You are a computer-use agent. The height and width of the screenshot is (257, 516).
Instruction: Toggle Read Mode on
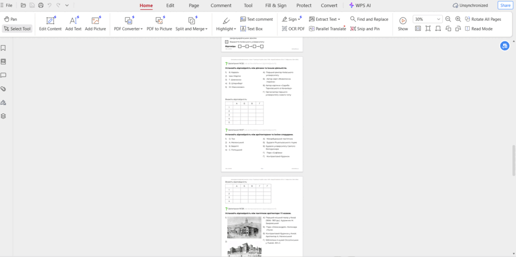click(479, 29)
